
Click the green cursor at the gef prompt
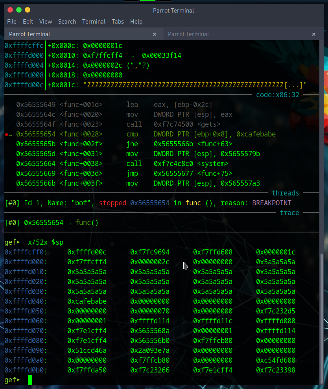(x=30, y=380)
